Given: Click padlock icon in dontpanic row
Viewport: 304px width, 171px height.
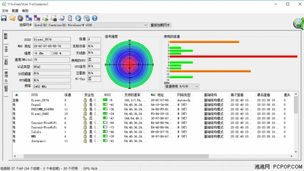Looking at the screenshot, I should pos(85,141).
